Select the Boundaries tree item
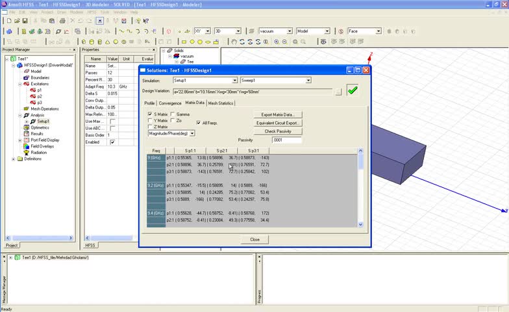This screenshot has width=509, height=312. click(x=40, y=78)
